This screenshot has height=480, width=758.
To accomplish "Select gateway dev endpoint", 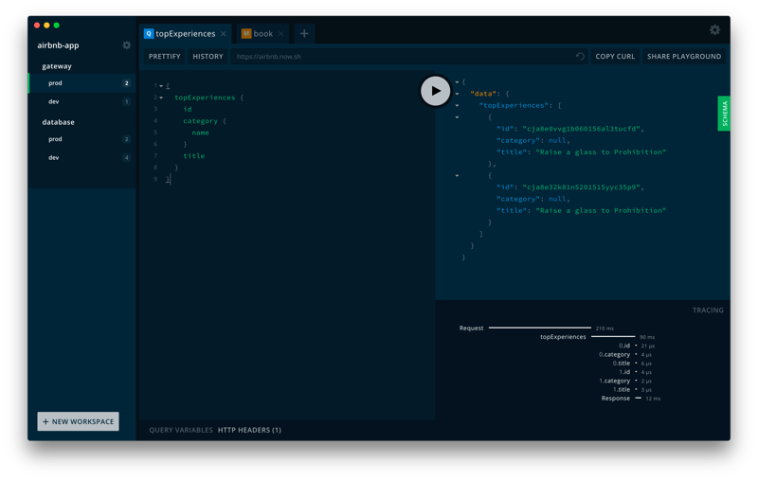I will [82, 101].
